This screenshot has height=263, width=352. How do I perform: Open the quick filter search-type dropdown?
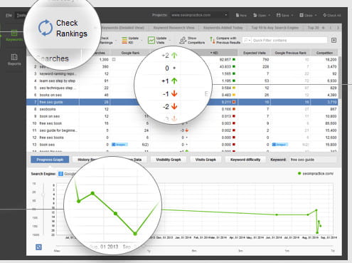pyautogui.click(x=247, y=41)
